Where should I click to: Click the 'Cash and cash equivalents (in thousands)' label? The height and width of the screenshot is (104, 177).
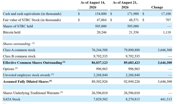(32, 14)
